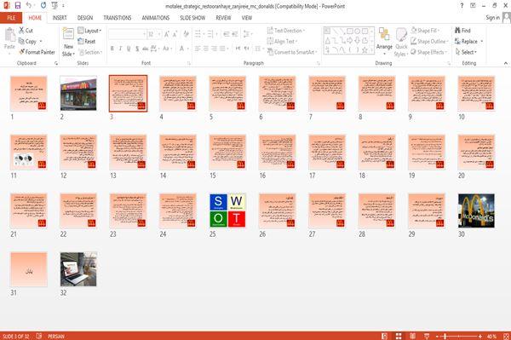Toggle Underline formatting button
This screenshot has width=511, height=340.
click(x=129, y=49)
